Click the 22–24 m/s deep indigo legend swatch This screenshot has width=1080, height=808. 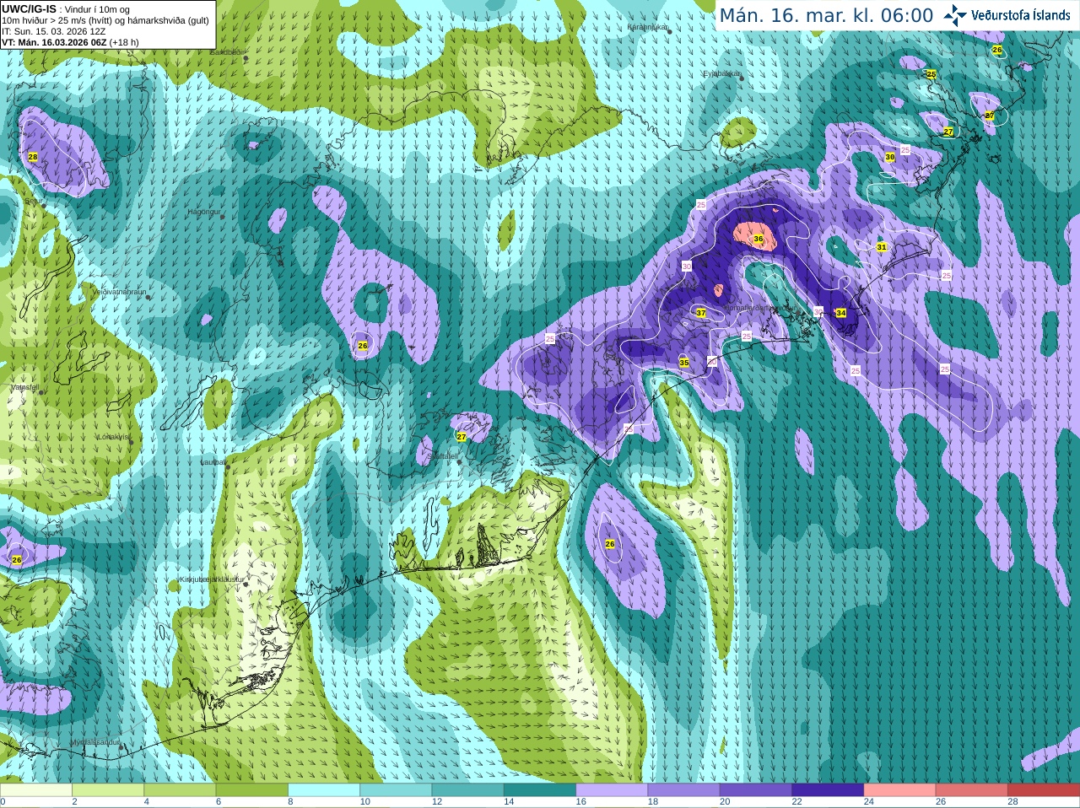coord(828,790)
